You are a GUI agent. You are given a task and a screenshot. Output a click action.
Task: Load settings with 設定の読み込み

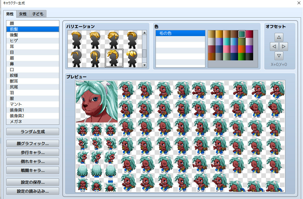coord(32,191)
